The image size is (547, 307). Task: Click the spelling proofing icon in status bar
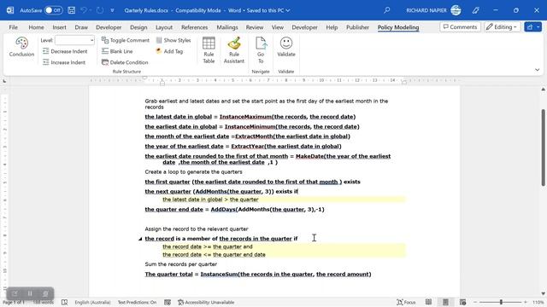point(65,302)
